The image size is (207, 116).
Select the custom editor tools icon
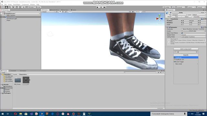(x=24, y=7)
